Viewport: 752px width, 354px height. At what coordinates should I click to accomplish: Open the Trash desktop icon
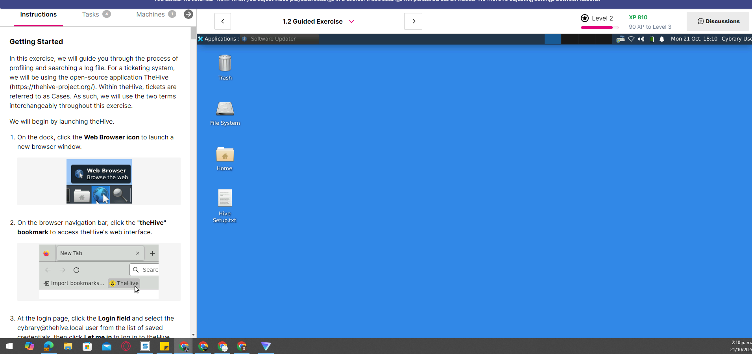tap(225, 64)
